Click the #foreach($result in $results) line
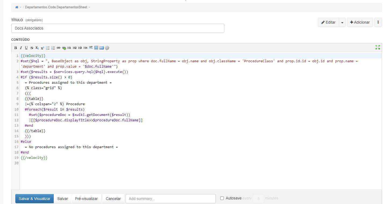This screenshot has height=204, width=385. pyautogui.click(x=55, y=110)
